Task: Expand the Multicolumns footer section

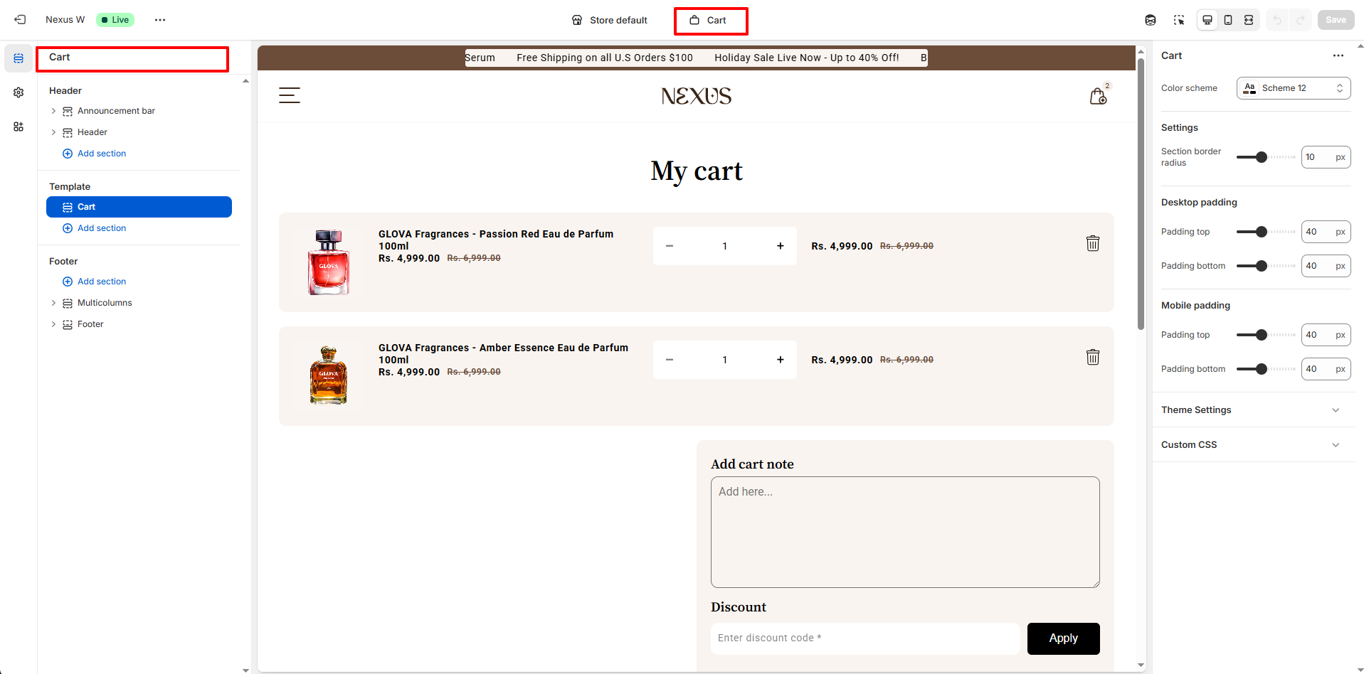Action: pyautogui.click(x=53, y=303)
